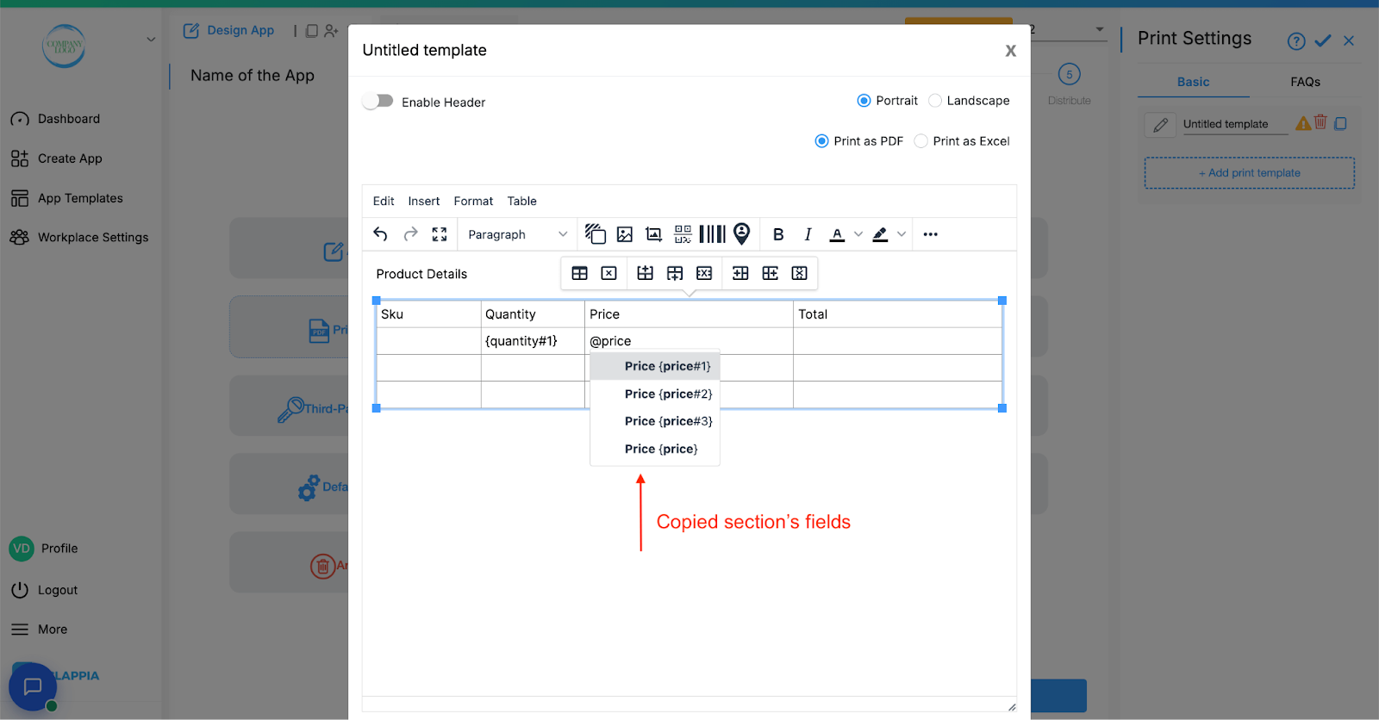Close the Untitled template dialog
1379x720 pixels.
click(x=1011, y=51)
